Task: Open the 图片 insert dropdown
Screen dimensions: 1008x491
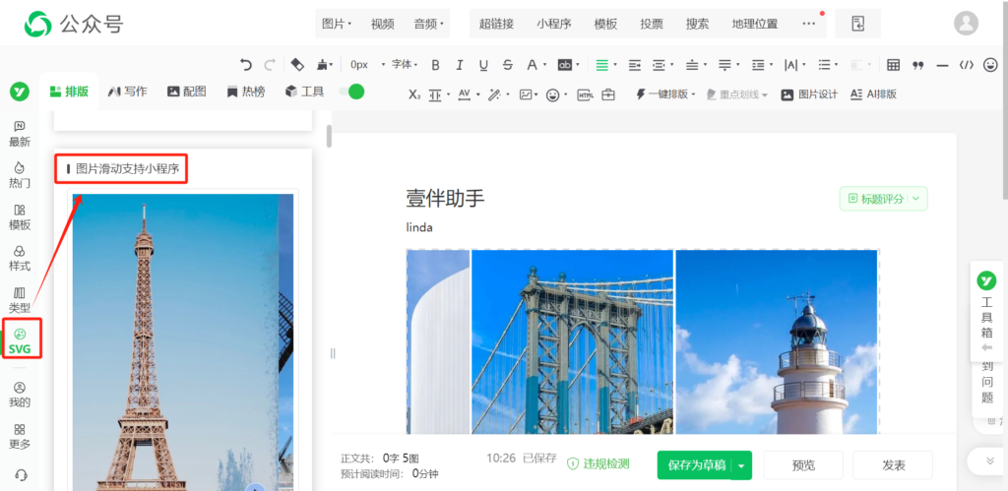Action: (337, 24)
